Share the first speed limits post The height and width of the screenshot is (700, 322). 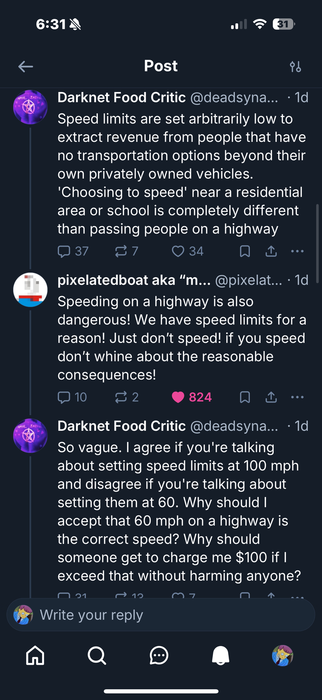(x=271, y=251)
